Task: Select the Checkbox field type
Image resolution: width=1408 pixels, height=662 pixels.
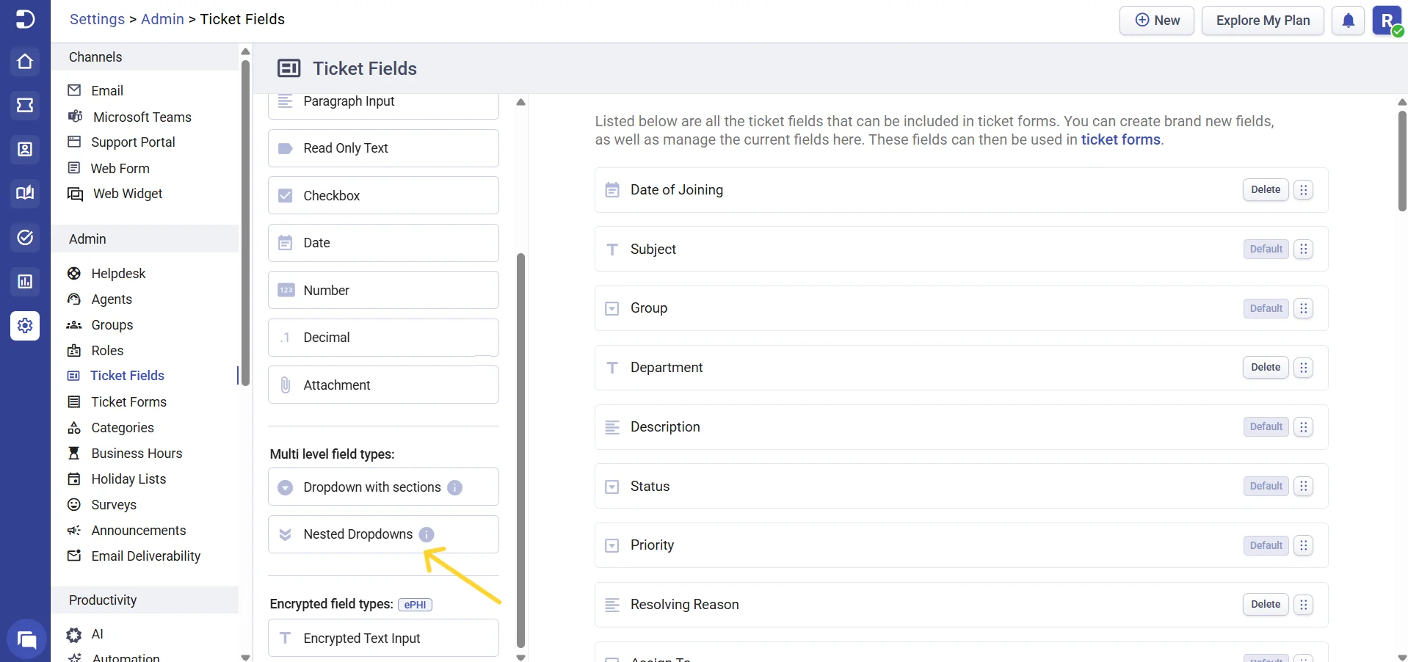Action: click(x=383, y=195)
